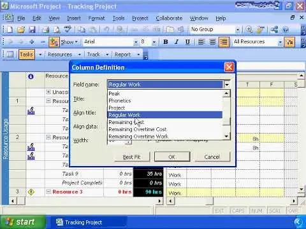This screenshot has height=229, width=306.
Task: Apply Underline formatting
Action: click(x=187, y=42)
